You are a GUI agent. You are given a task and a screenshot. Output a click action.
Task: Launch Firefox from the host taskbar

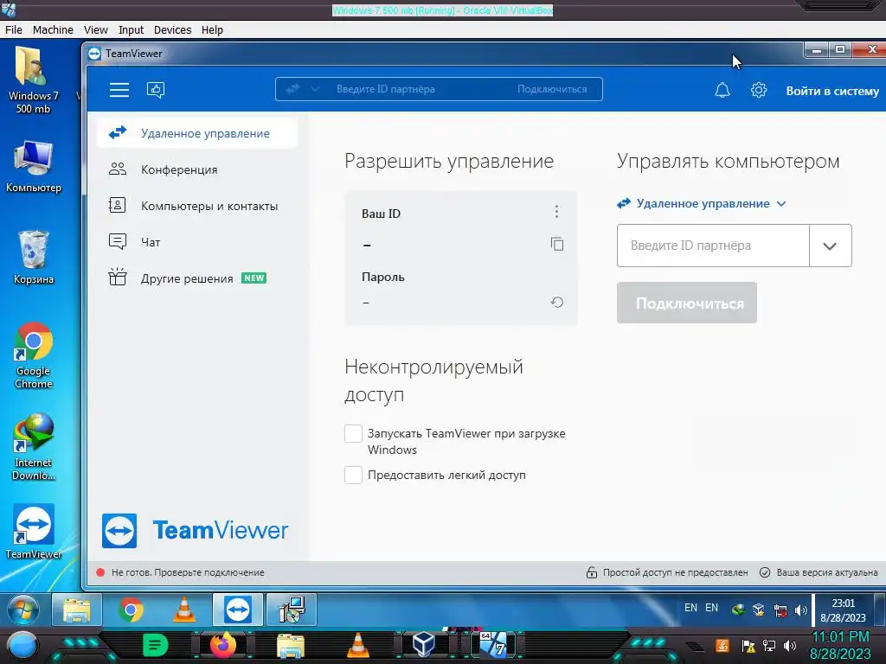coord(222,645)
